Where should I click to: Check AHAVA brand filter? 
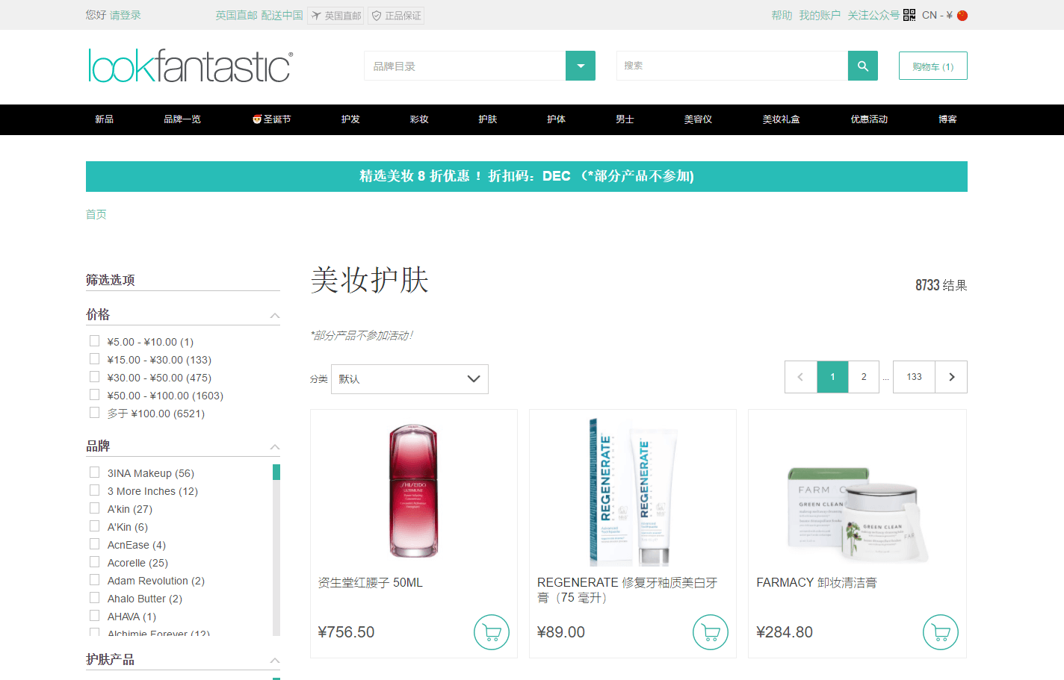(x=94, y=615)
